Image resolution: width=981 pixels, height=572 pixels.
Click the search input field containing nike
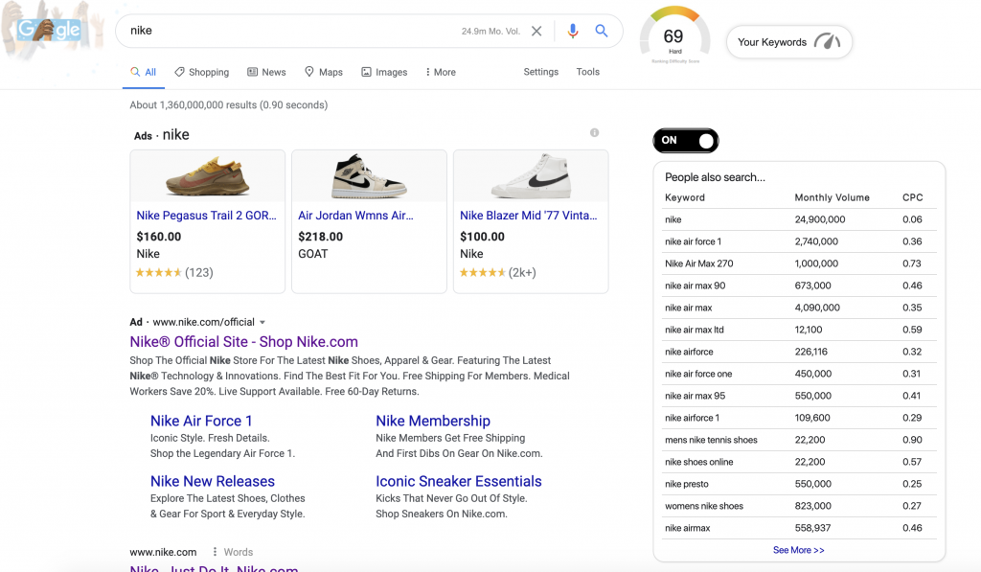(287, 31)
